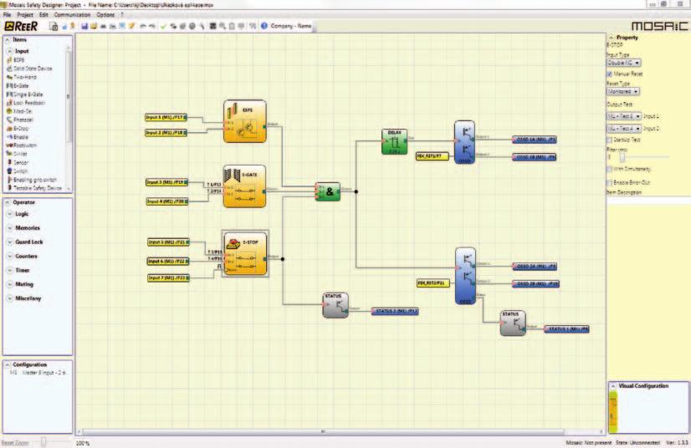Collapse the Property panel
Viewport: 691px width, 448px height.
(612, 38)
